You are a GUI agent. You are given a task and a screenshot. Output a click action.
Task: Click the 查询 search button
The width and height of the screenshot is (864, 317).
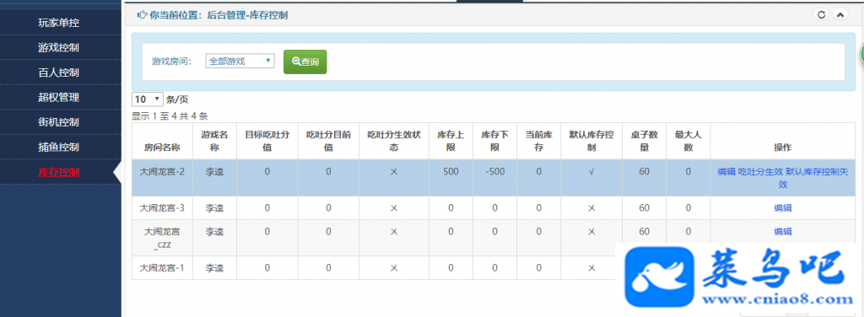point(305,62)
